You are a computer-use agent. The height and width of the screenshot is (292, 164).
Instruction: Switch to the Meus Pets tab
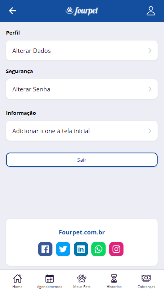click(x=82, y=281)
